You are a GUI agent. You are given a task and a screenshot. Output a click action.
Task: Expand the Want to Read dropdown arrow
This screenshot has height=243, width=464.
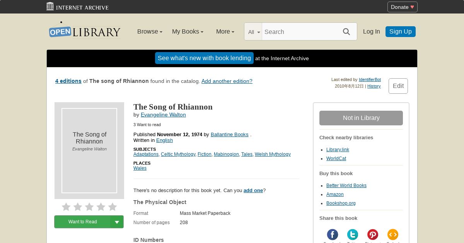117,222
